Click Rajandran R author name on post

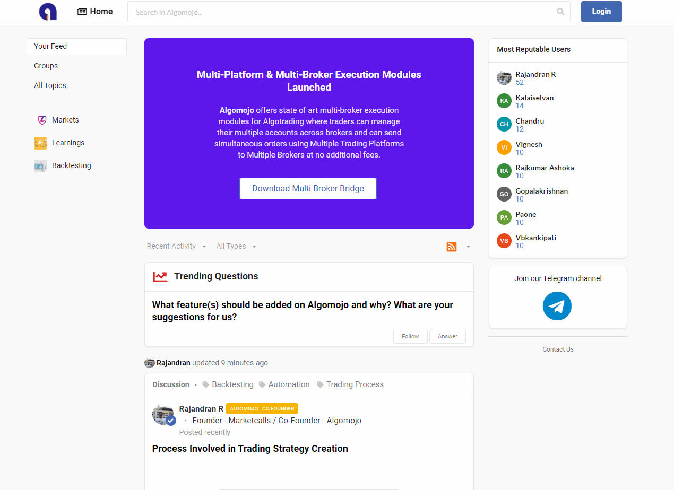tap(201, 409)
